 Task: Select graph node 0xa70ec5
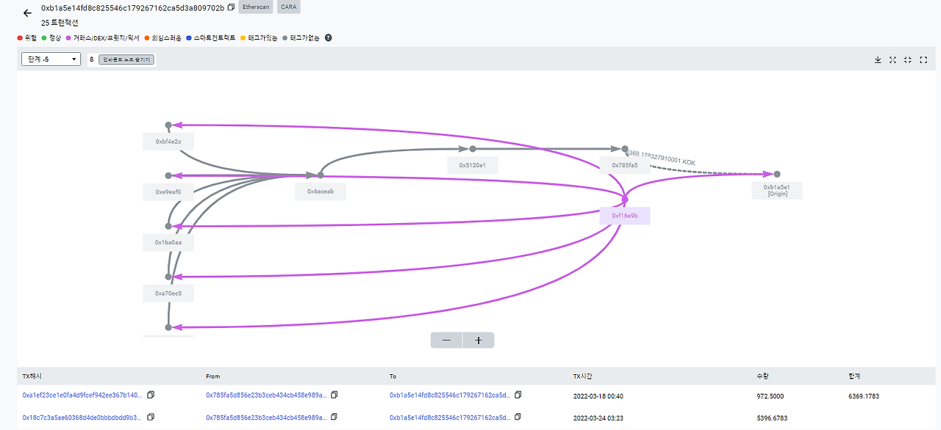(168, 294)
